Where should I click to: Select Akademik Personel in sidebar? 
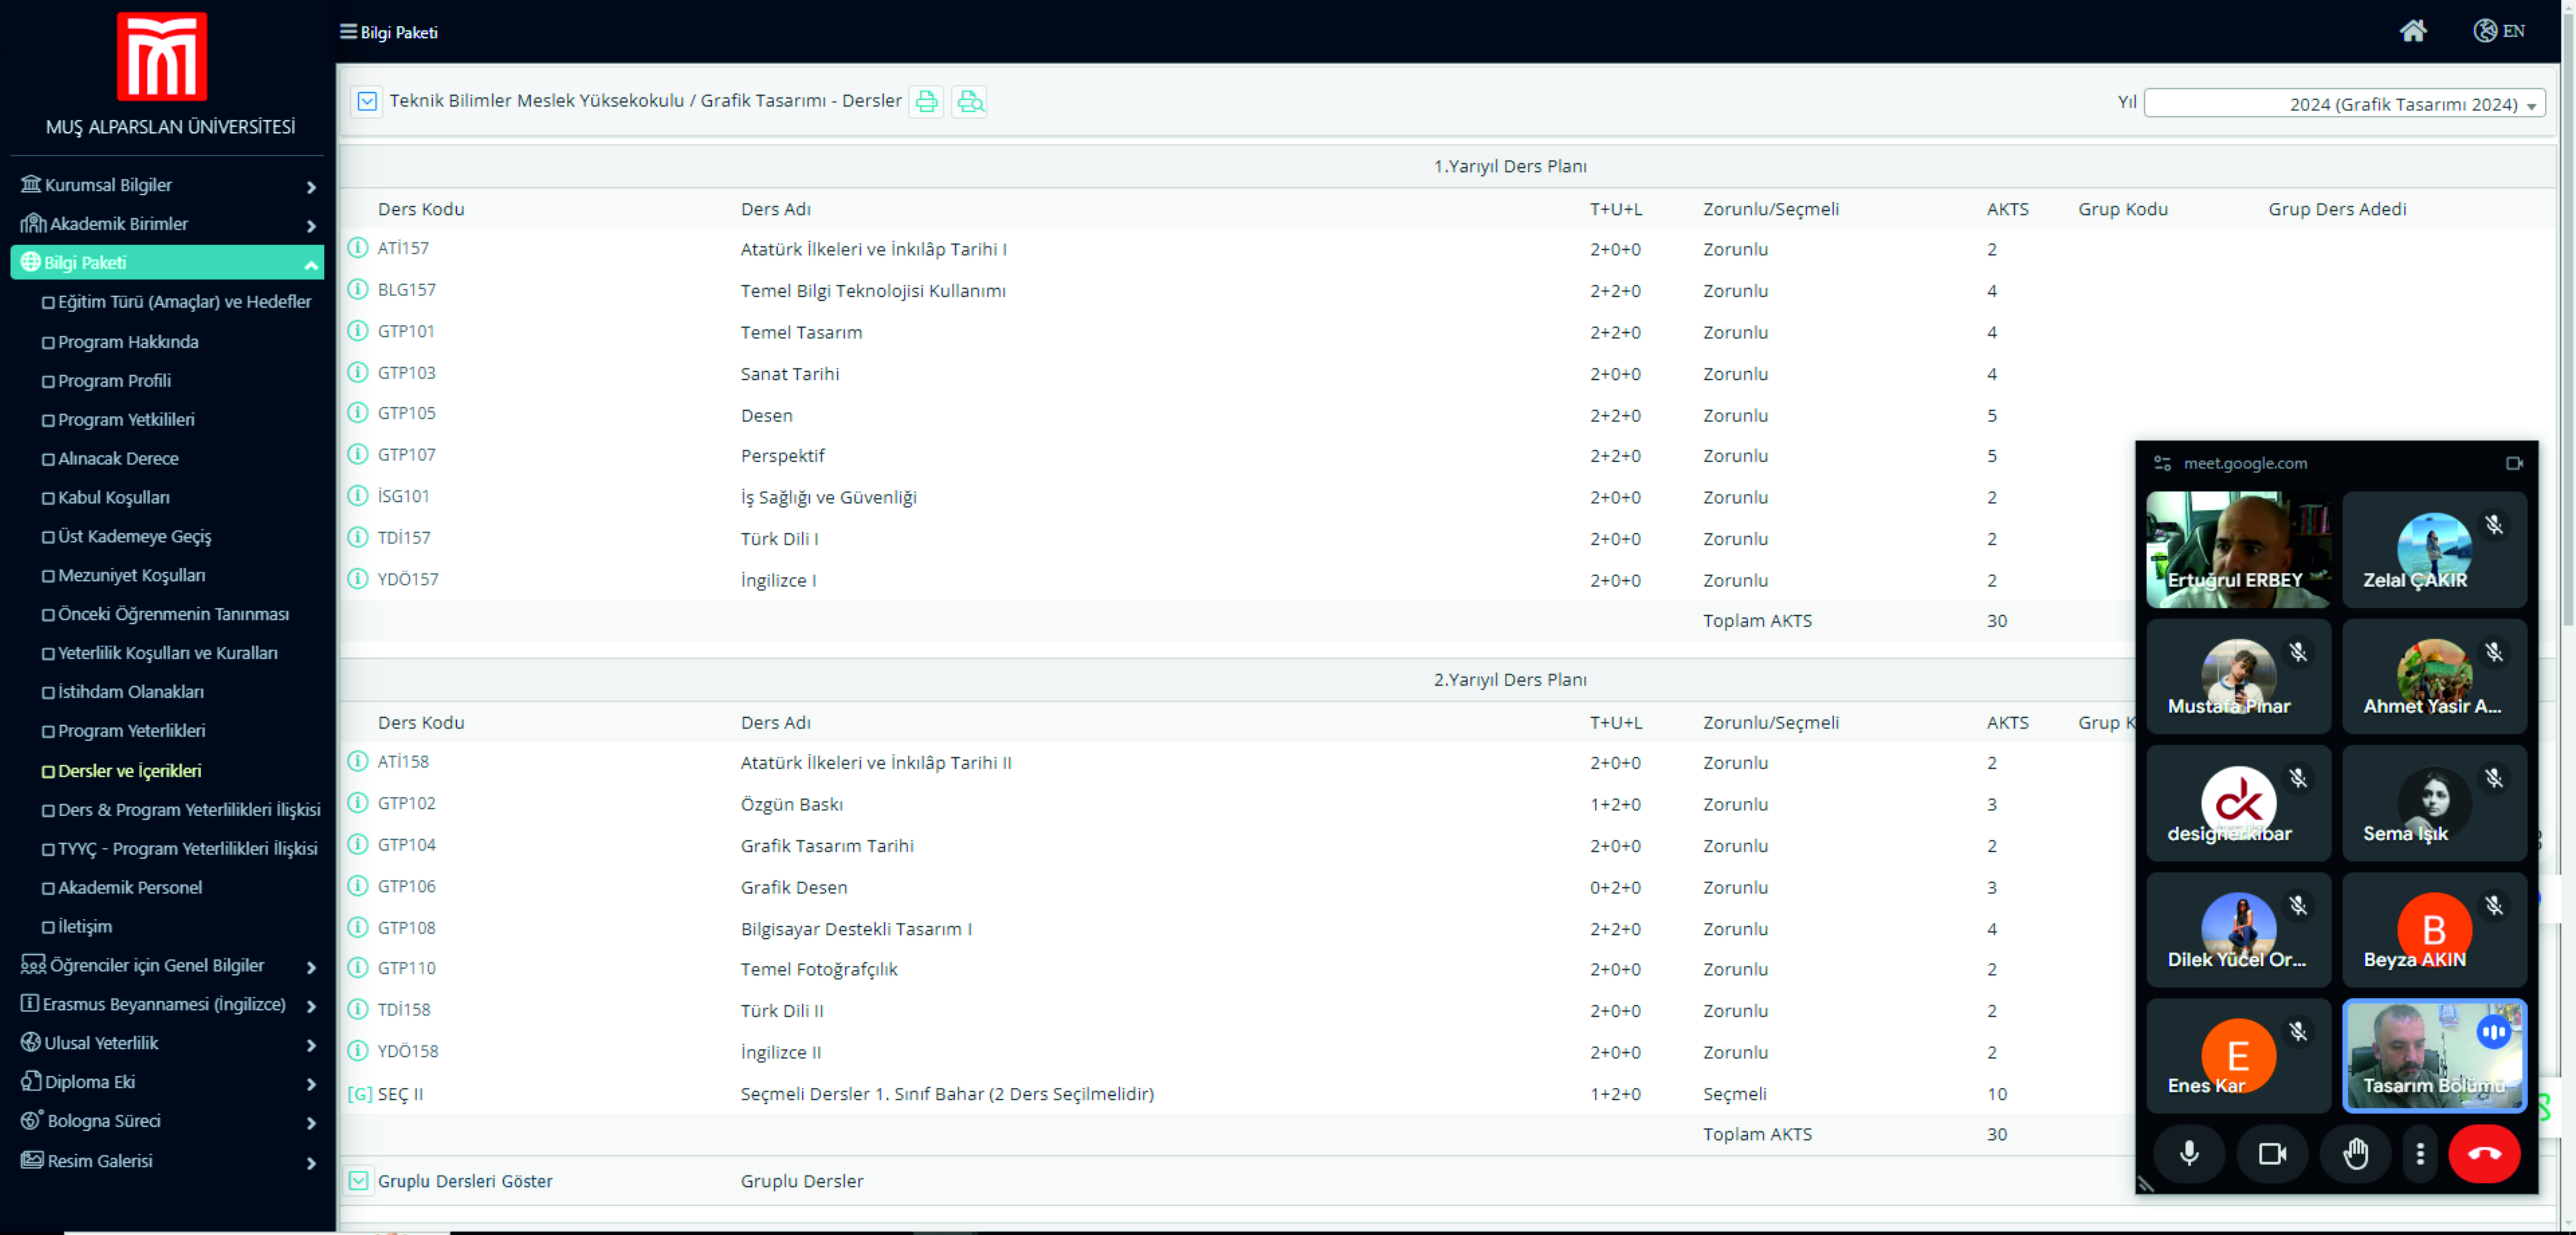(130, 887)
